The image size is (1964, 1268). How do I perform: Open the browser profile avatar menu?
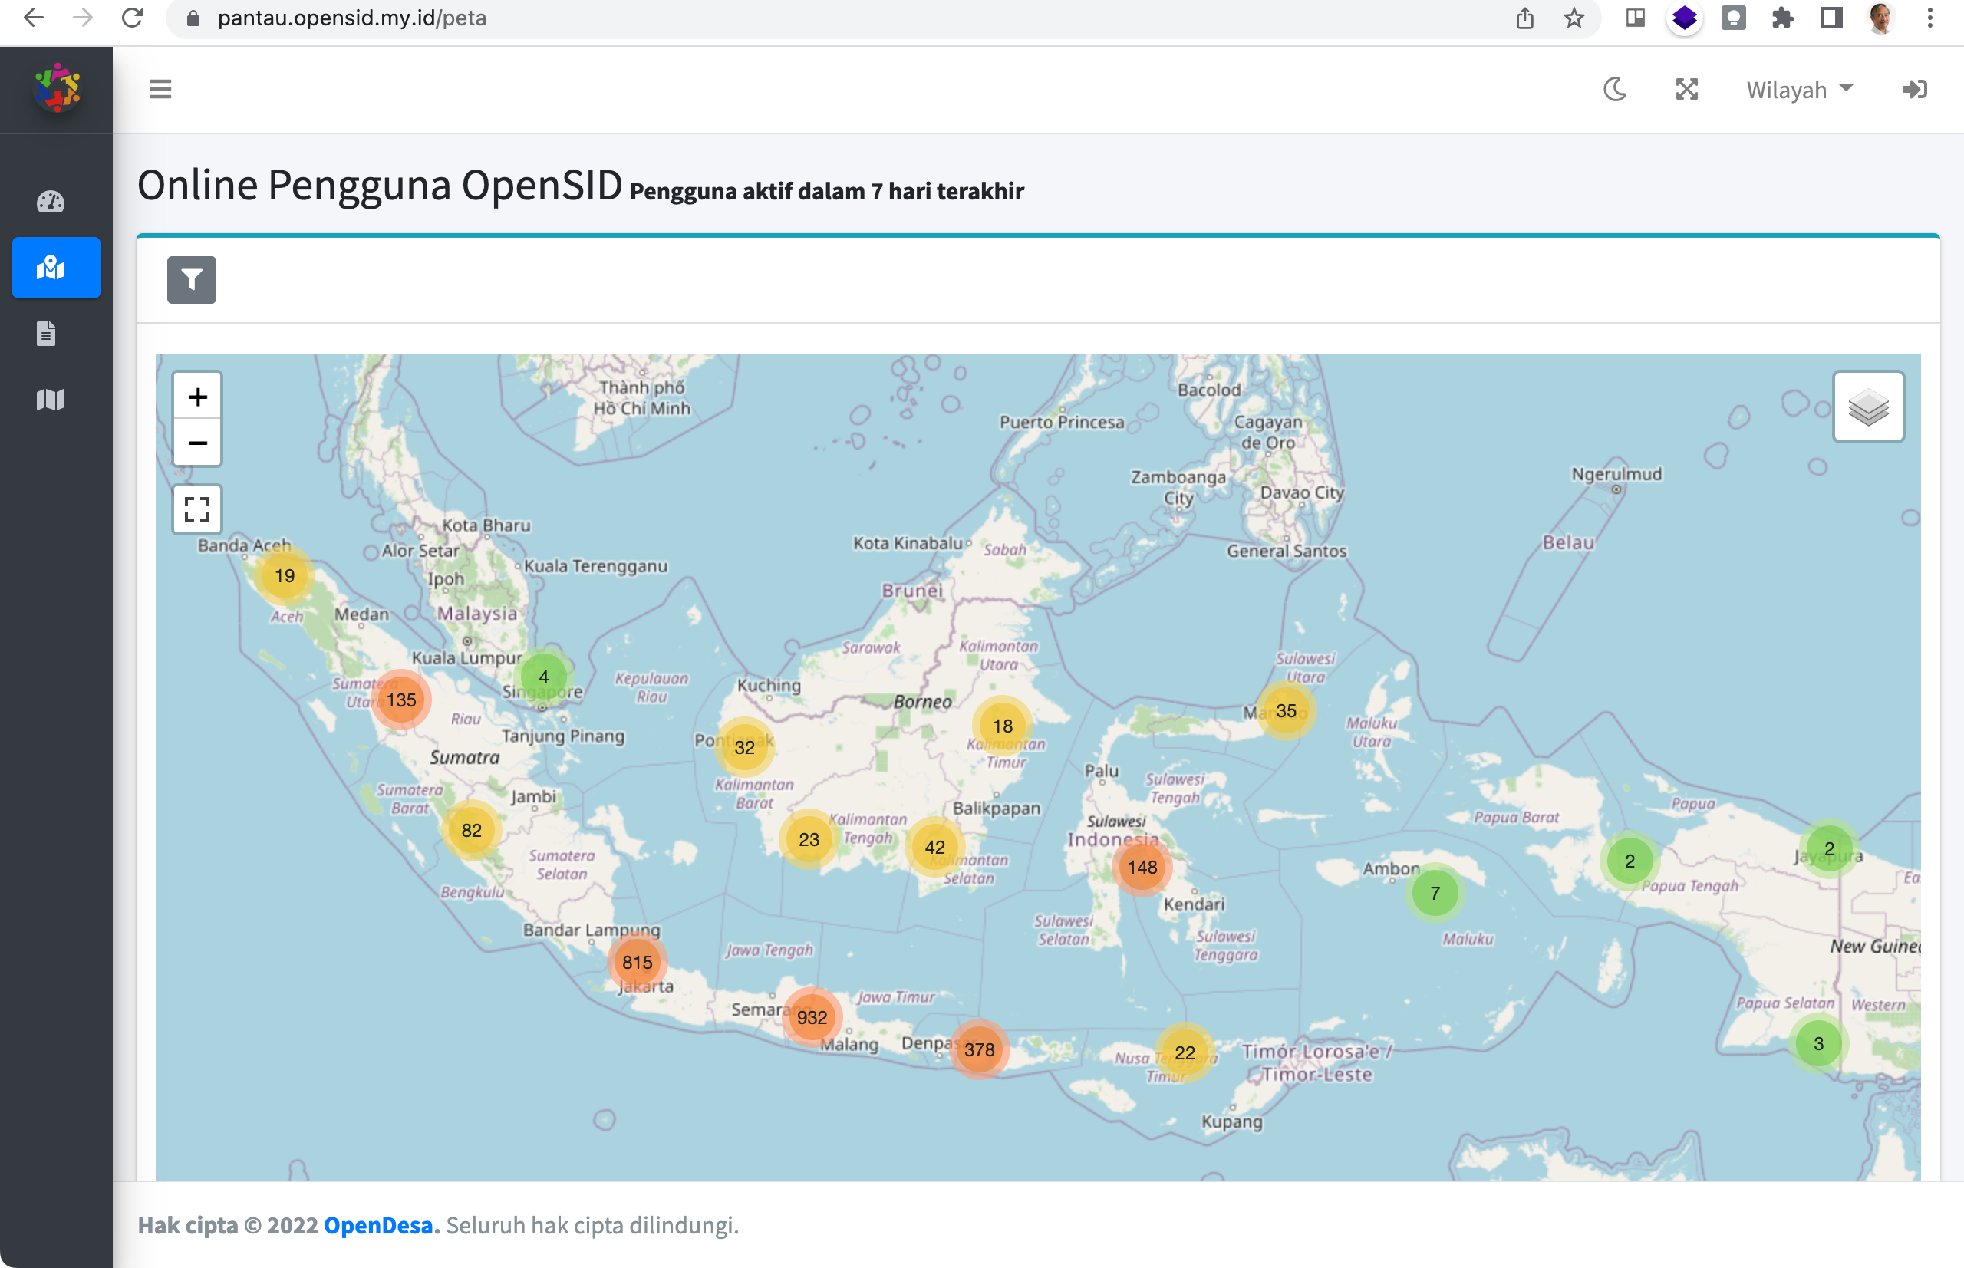(x=1880, y=18)
